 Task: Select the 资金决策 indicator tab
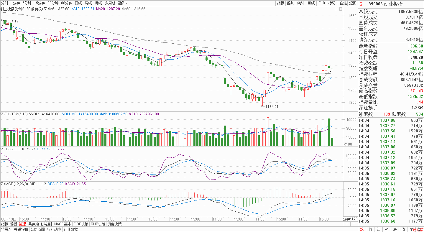114,224
